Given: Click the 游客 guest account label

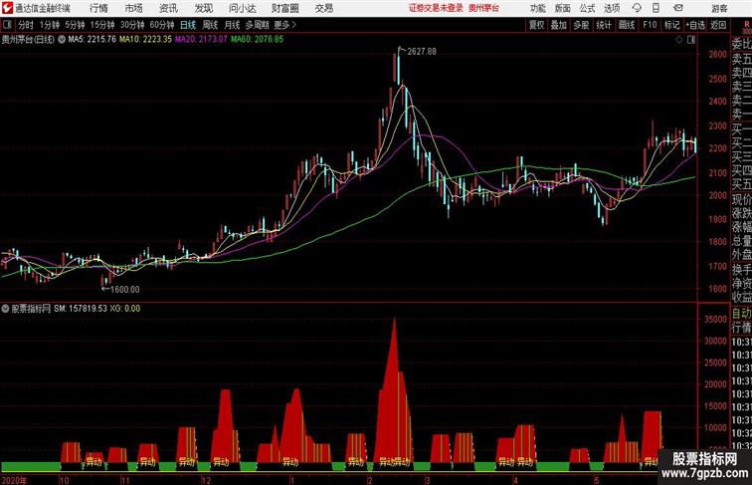Looking at the screenshot, I should click(719, 8).
